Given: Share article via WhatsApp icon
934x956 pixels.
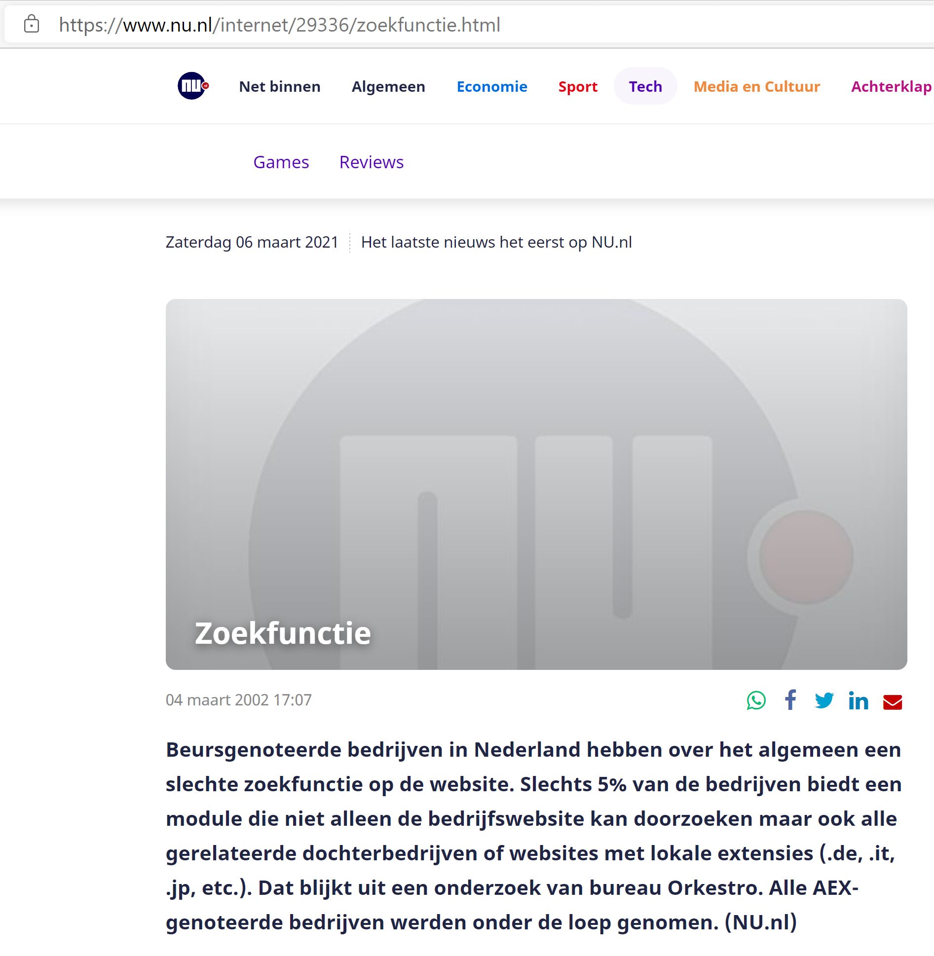Looking at the screenshot, I should tap(756, 700).
